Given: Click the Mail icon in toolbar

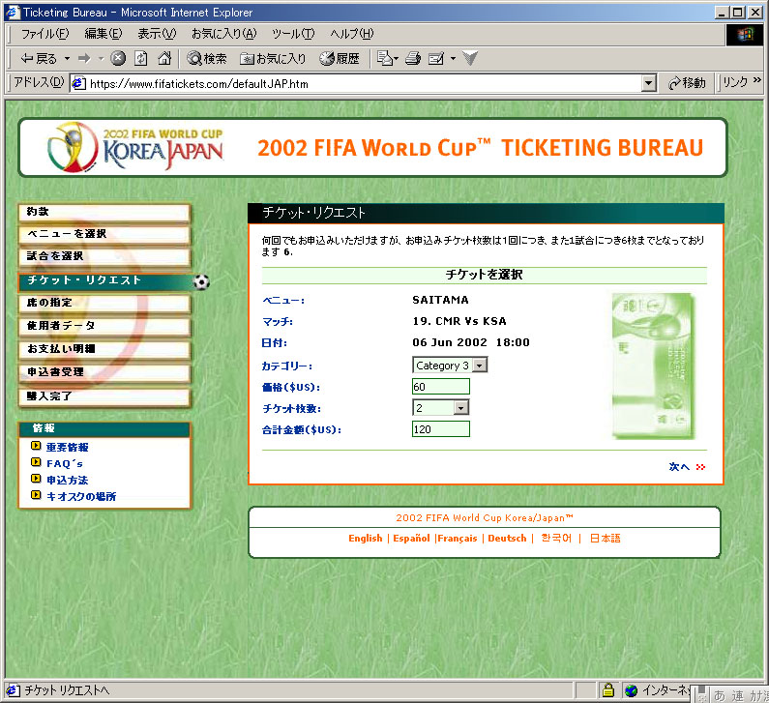Looking at the screenshot, I should pyautogui.click(x=387, y=58).
